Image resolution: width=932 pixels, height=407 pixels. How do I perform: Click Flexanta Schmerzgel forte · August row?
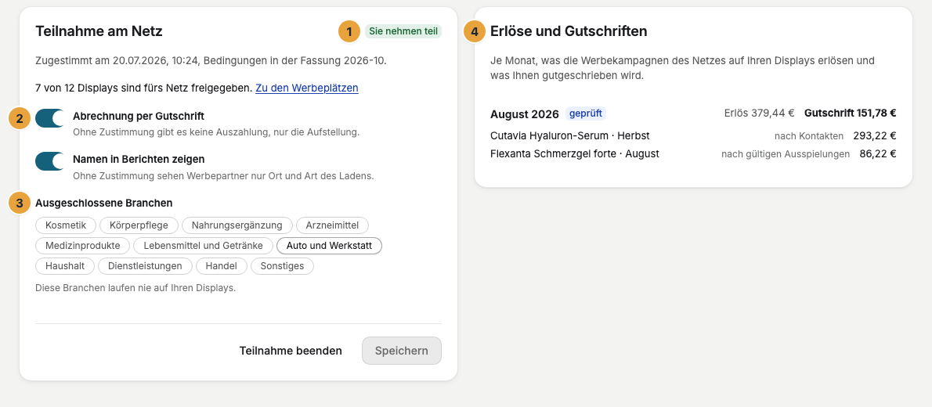point(693,154)
